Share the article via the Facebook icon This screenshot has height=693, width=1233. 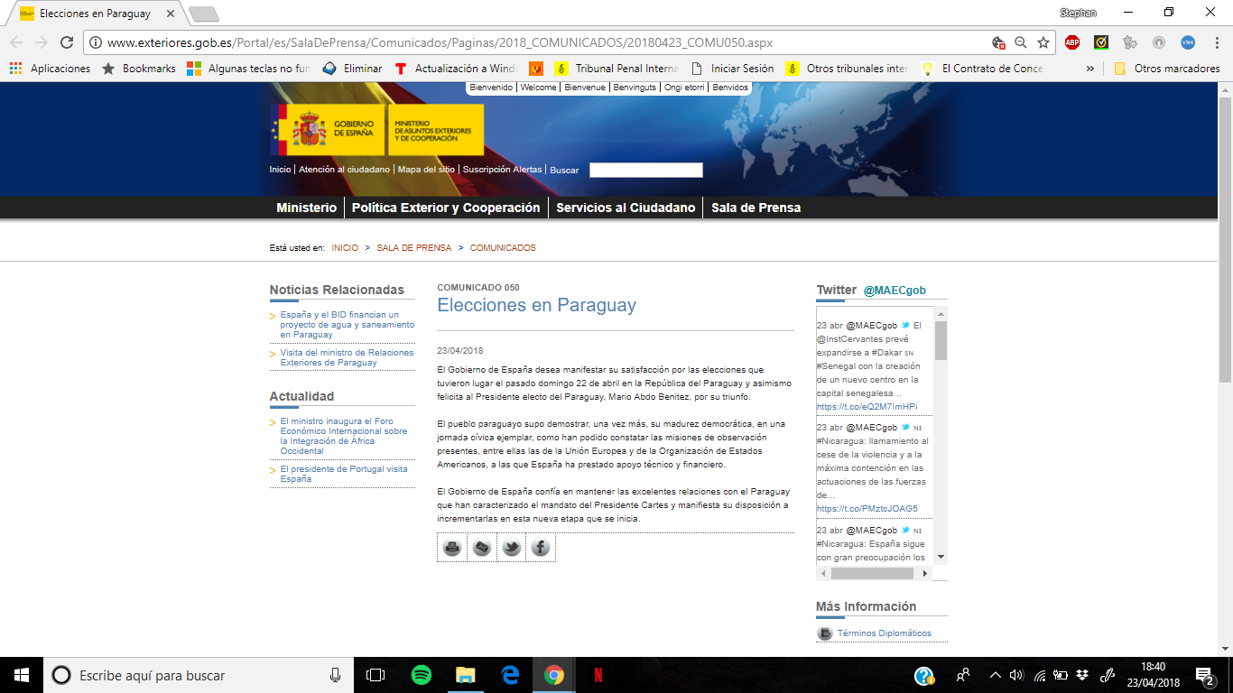click(540, 548)
